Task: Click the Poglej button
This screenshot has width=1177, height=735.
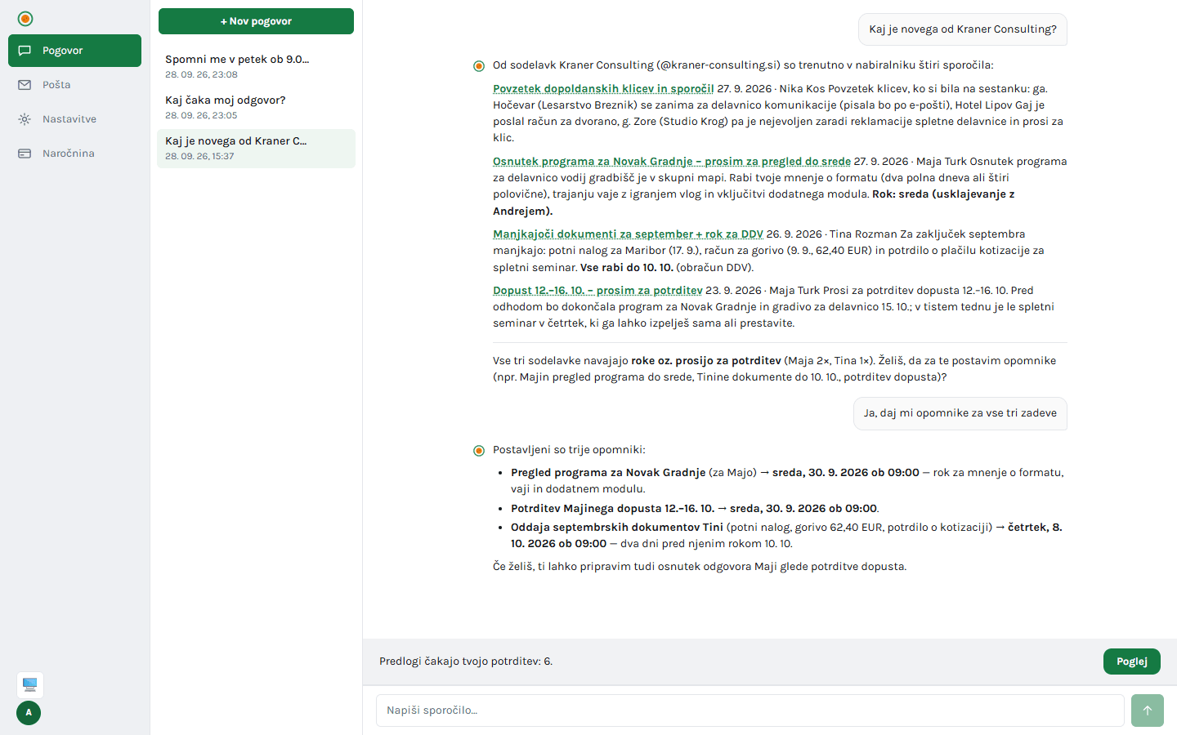Action: pyautogui.click(x=1132, y=661)
